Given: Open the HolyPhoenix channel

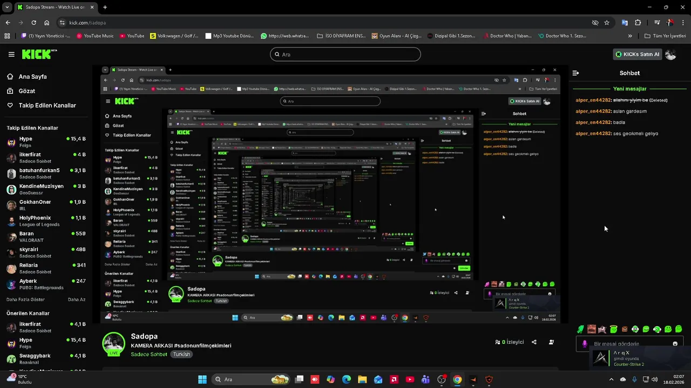Looking at the screenshot, I should 46,221.
